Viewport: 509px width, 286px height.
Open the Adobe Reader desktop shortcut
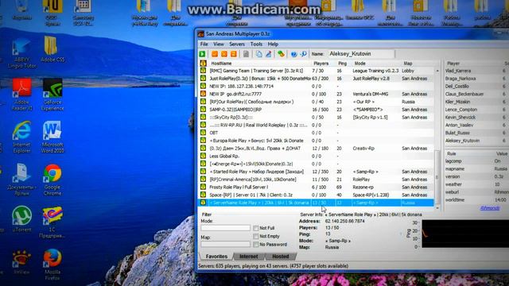21,95
